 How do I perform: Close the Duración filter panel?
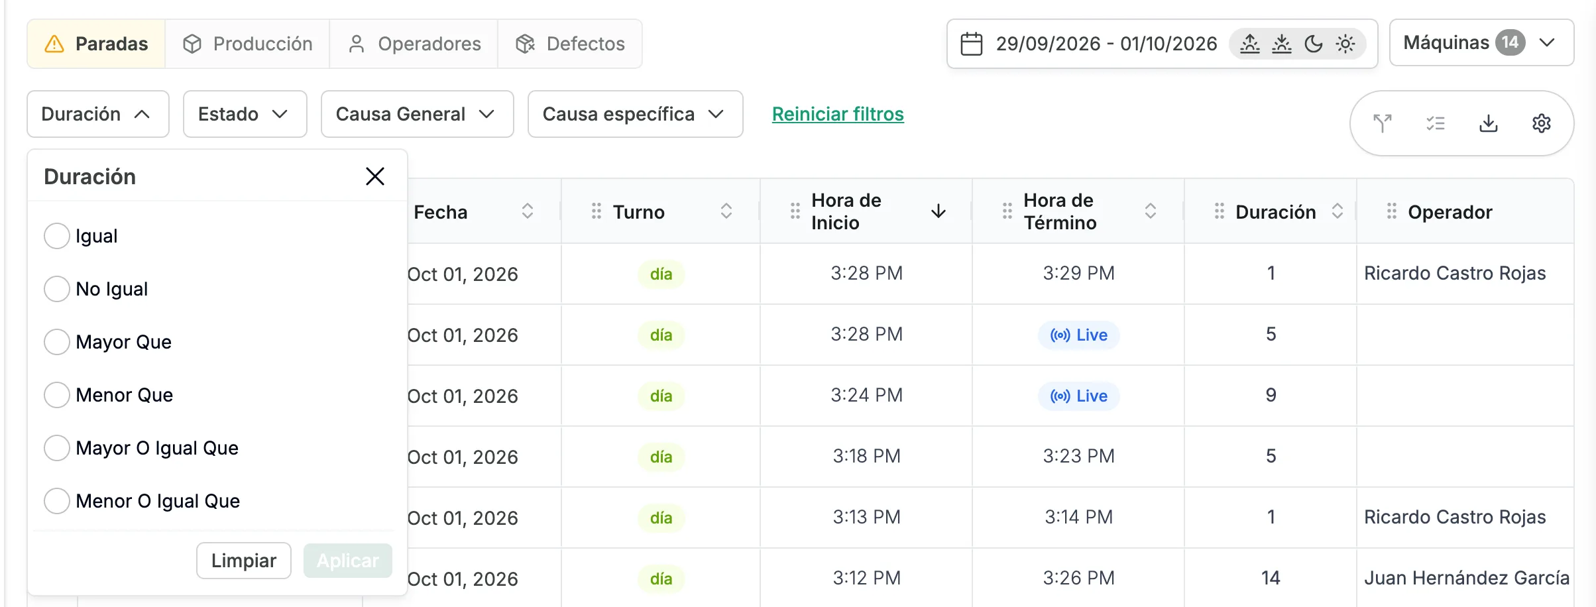click(375, 176)
